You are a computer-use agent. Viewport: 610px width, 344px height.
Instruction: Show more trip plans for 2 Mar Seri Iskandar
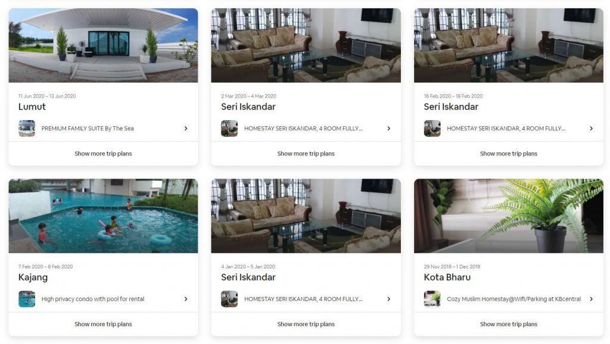(x=306, y=154)
